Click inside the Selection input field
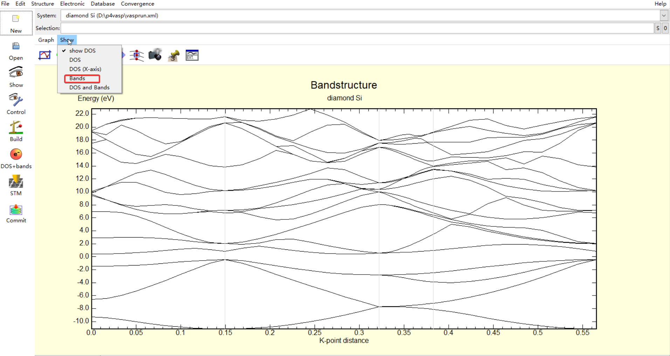 pos(357,28)
